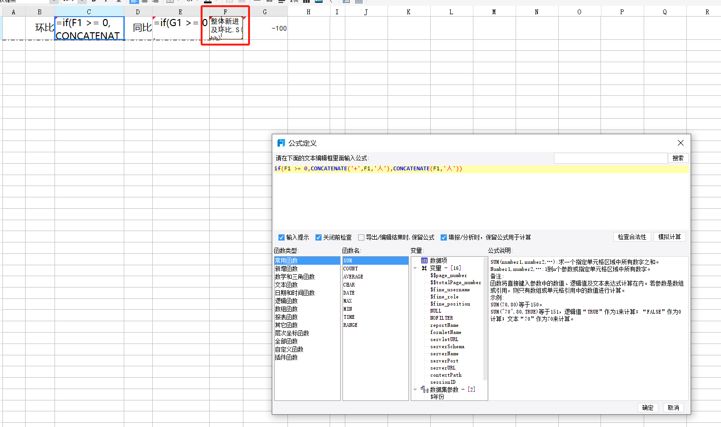Screen dimensions: 721x427
Task: Click the variable tree vertical scrollbar
Action: tap(485, 318)
